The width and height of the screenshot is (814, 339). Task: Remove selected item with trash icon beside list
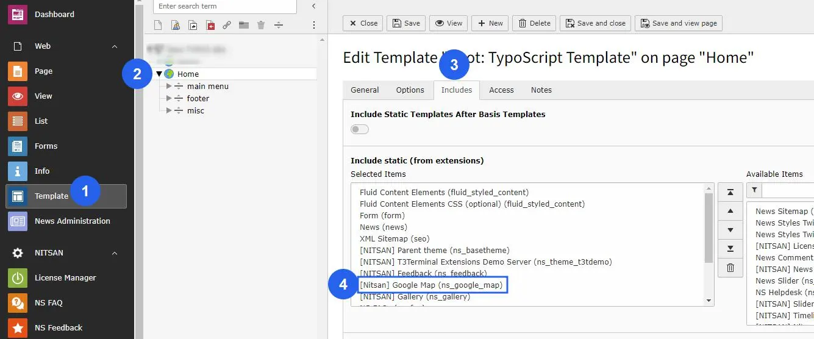[x=730, y=268]
